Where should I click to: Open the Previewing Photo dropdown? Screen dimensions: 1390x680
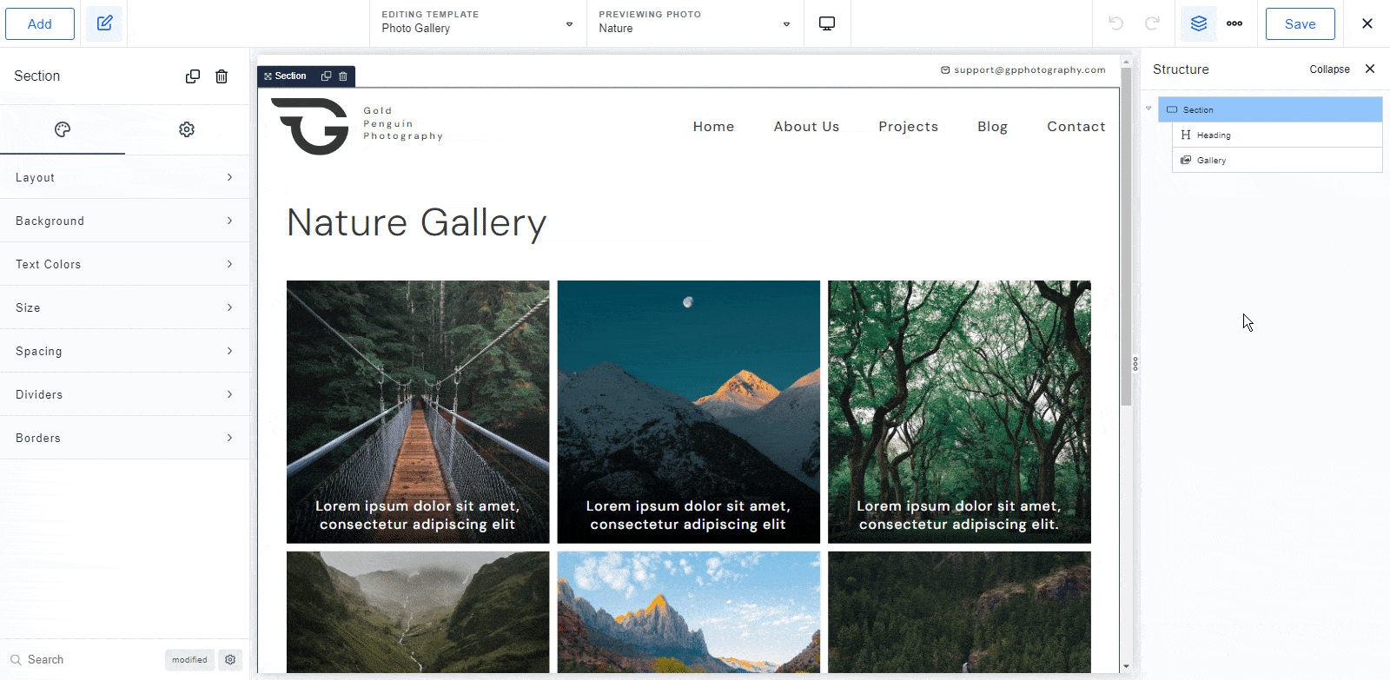pyautogui.click(x=694, y=23)
